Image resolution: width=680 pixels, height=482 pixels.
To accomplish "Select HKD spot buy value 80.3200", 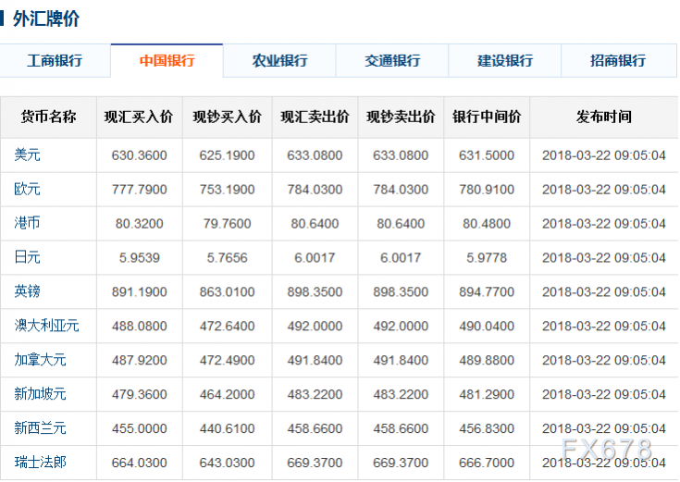I will 139,224.
